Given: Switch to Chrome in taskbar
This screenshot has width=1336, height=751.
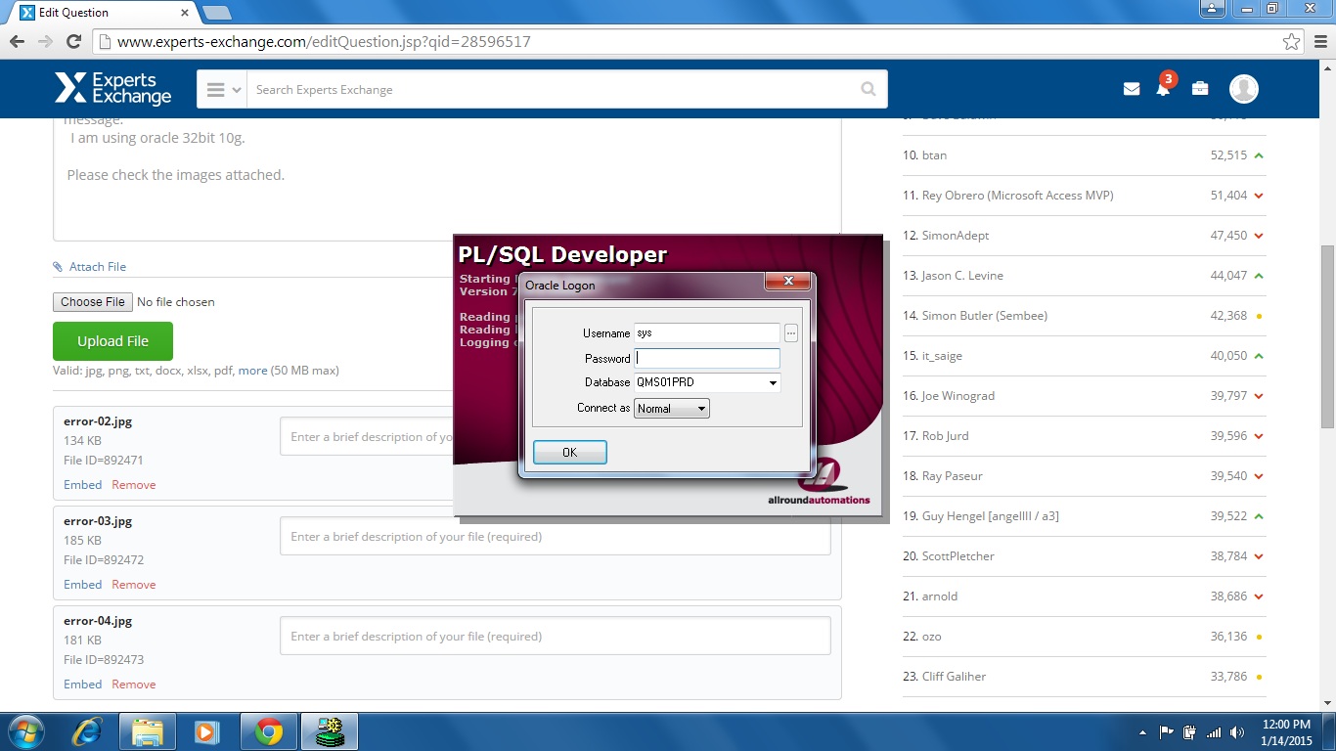Looking at the screenshot, I should pyautogui.click(x=269, y=731).
